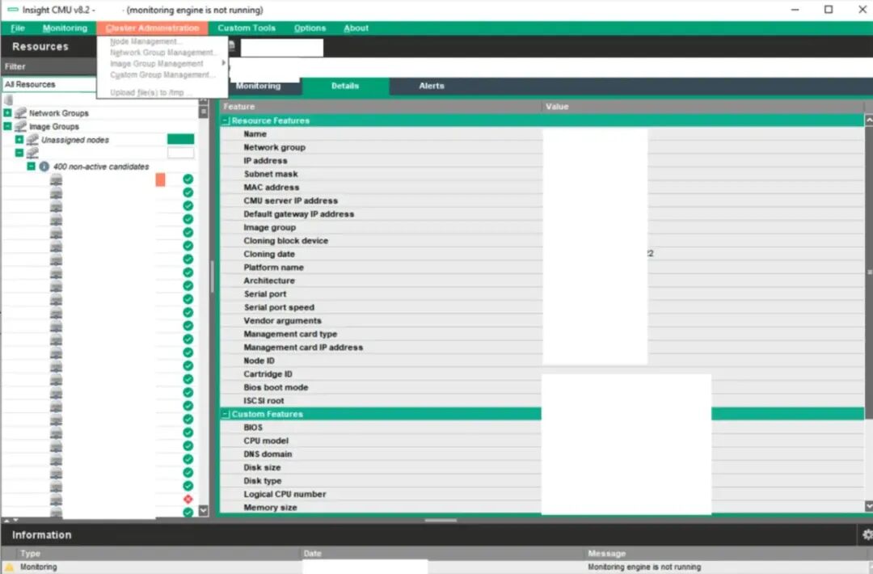This screenshot has width=873, height=574.
Task: Click the red error status icon in node list
Action: pos(188,499)
